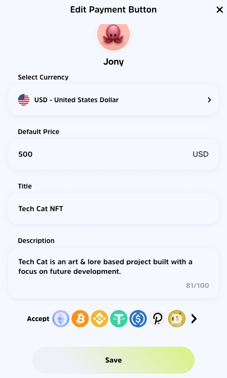Image resolution: width=227 pixels, height=378 pixels.
Task: Open USD - United States Dollar dropdown
Action: 113,100
